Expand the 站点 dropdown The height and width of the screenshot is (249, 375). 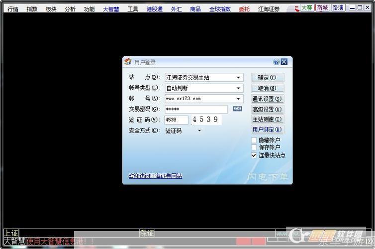(238, 78)
